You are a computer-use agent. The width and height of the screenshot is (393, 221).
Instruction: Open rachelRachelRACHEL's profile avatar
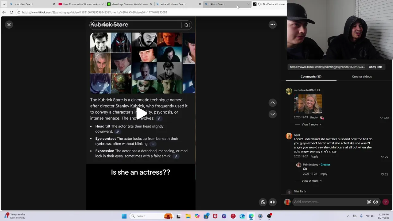[289, 91]
